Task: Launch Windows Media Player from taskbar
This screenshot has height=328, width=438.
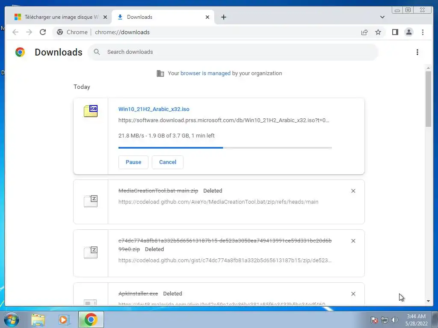Action: [64, 320]
